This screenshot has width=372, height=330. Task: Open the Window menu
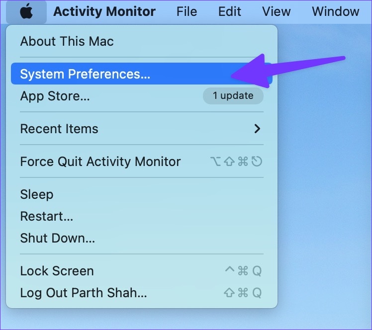[x=336, y=11]
